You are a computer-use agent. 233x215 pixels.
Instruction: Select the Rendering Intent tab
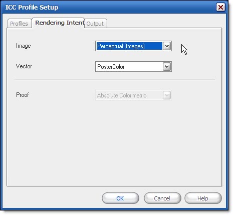[59, 23]
